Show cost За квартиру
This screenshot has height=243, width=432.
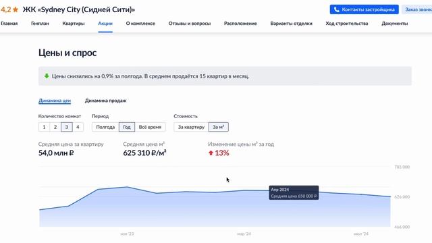tap(191, 127)
